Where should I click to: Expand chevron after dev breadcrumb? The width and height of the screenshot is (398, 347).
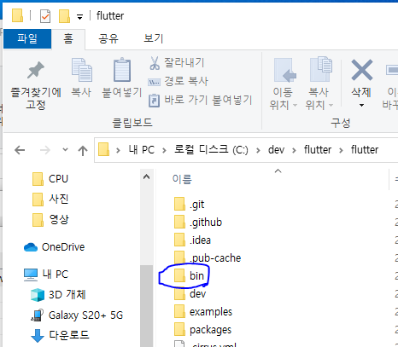tap(294, 150)
